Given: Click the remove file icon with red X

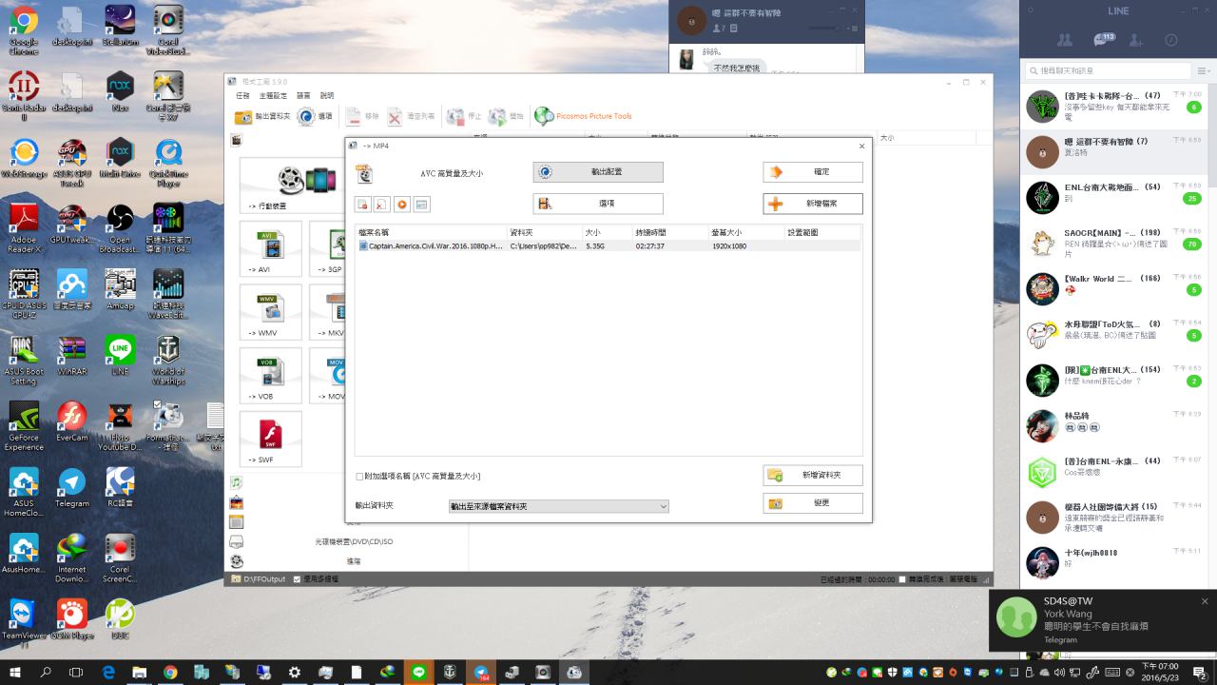Looking at the screenshot, I should coord(382,205).
